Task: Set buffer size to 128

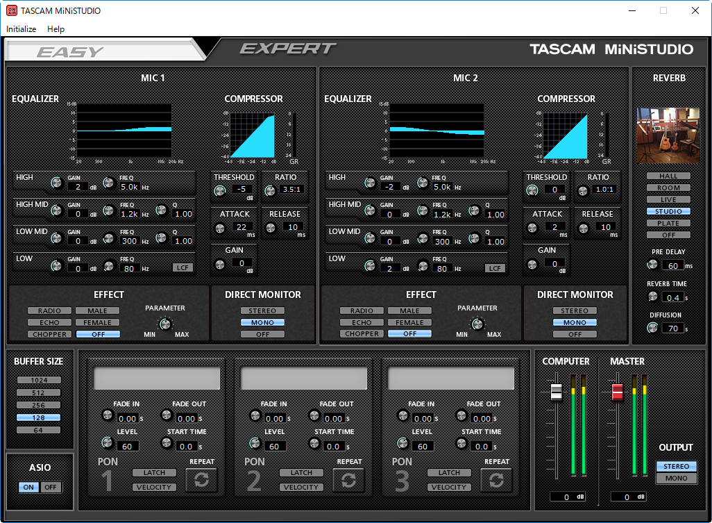Action: click(x=39, y=417)
